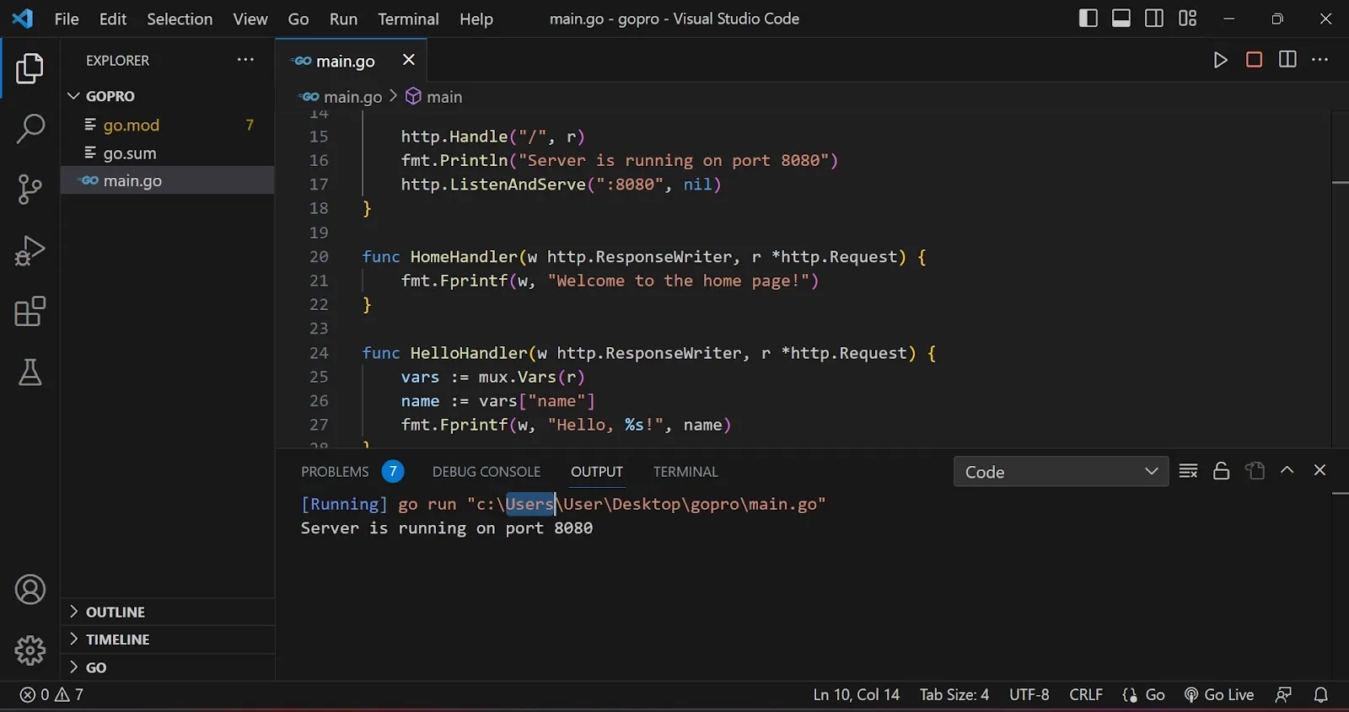1349x712 pixels.
Task: Click the editor minimap scrollbar
Action: point(1340,278)
